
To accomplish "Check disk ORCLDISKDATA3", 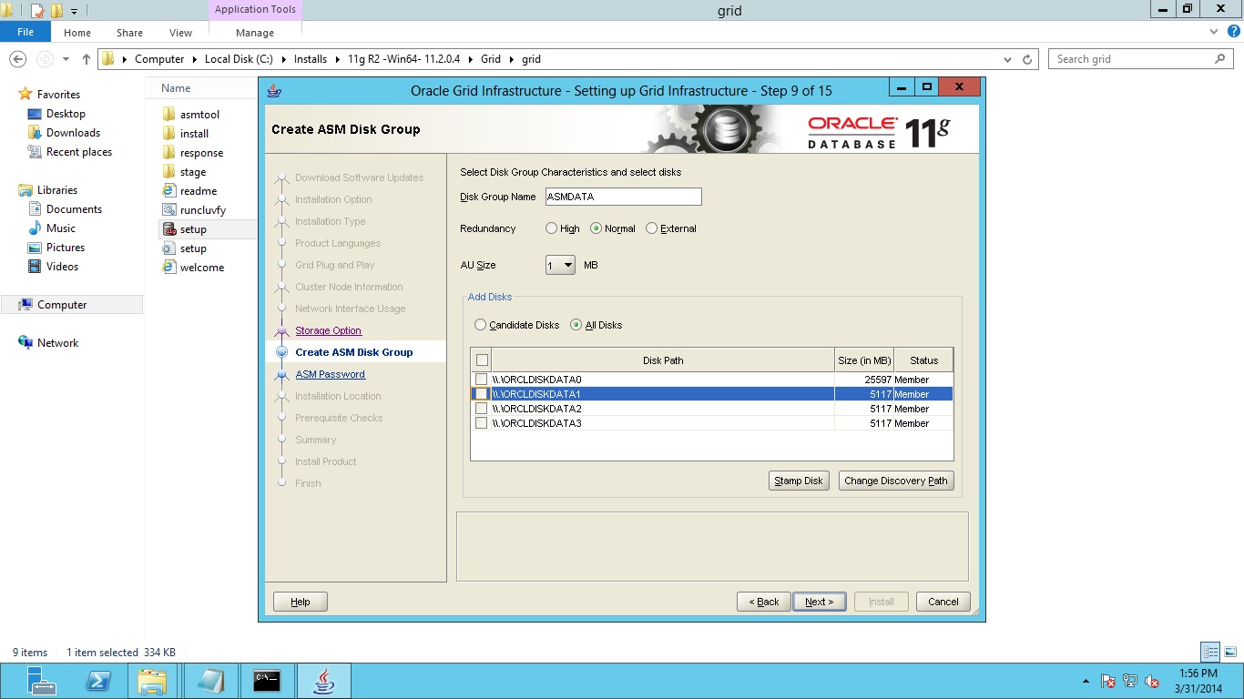I will [x=481, y=423].
